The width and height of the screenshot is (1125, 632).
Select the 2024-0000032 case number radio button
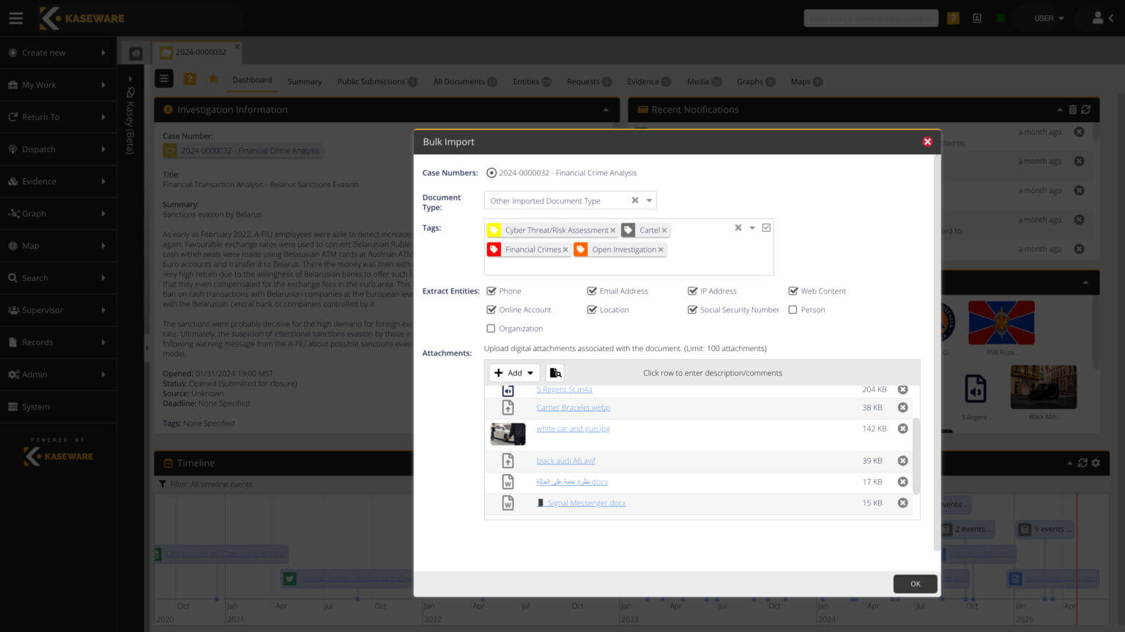point(491,173)
